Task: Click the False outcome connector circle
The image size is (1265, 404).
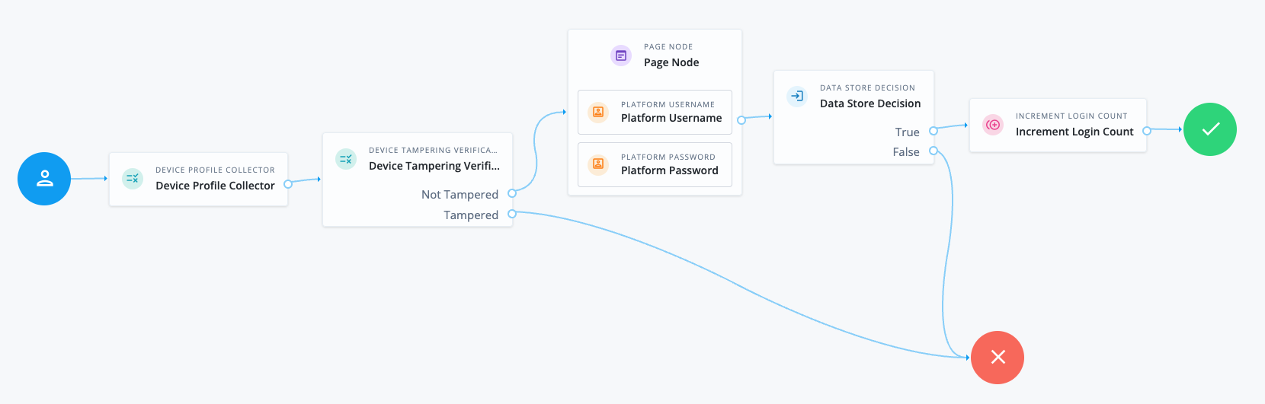Action: point(934,151)
